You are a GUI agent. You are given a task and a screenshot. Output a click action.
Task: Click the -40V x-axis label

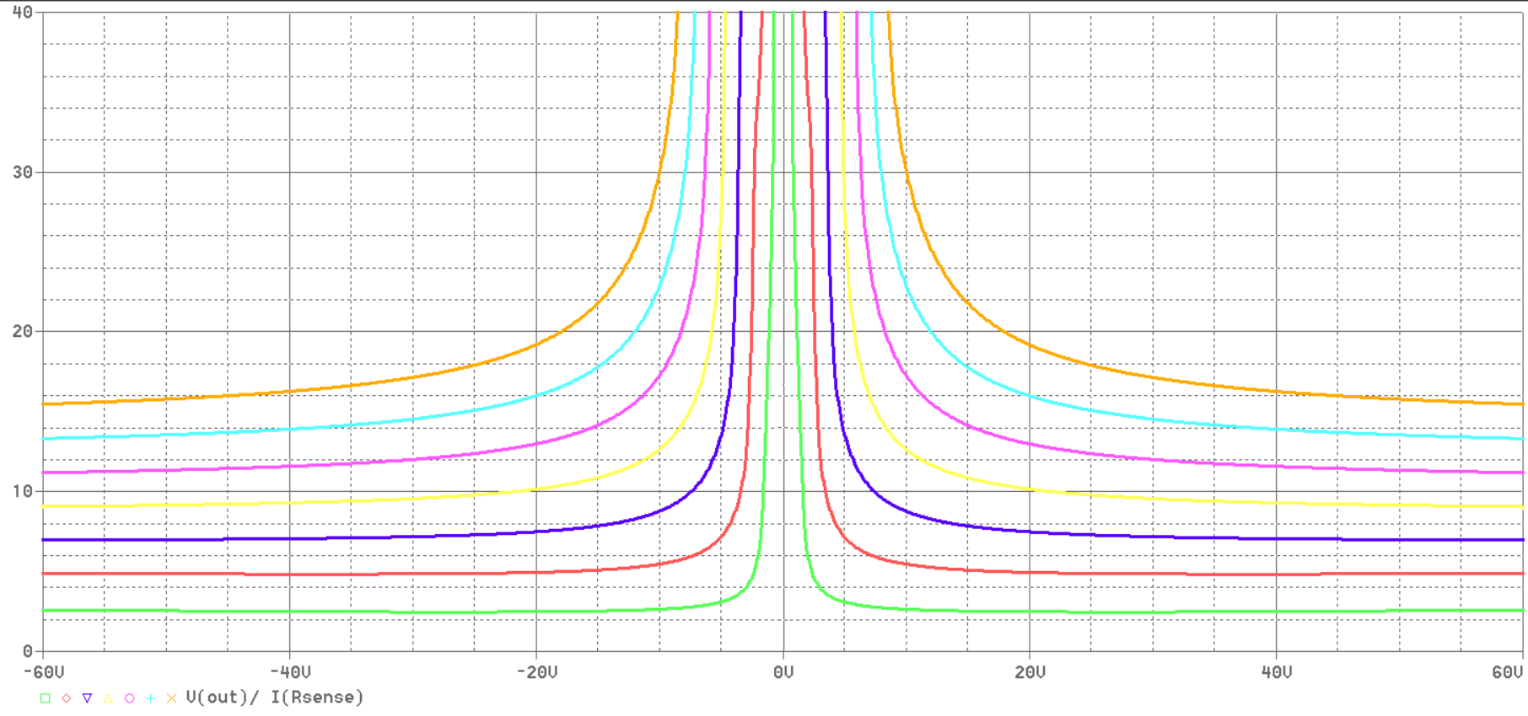(x=290, y=671)
